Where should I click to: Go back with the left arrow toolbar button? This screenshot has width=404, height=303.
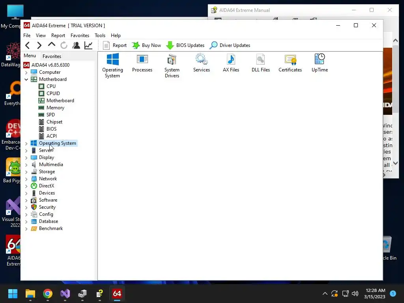(28, 45)
